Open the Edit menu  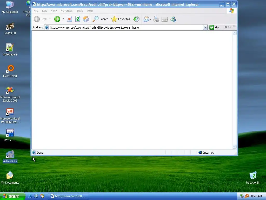(44, 11)
